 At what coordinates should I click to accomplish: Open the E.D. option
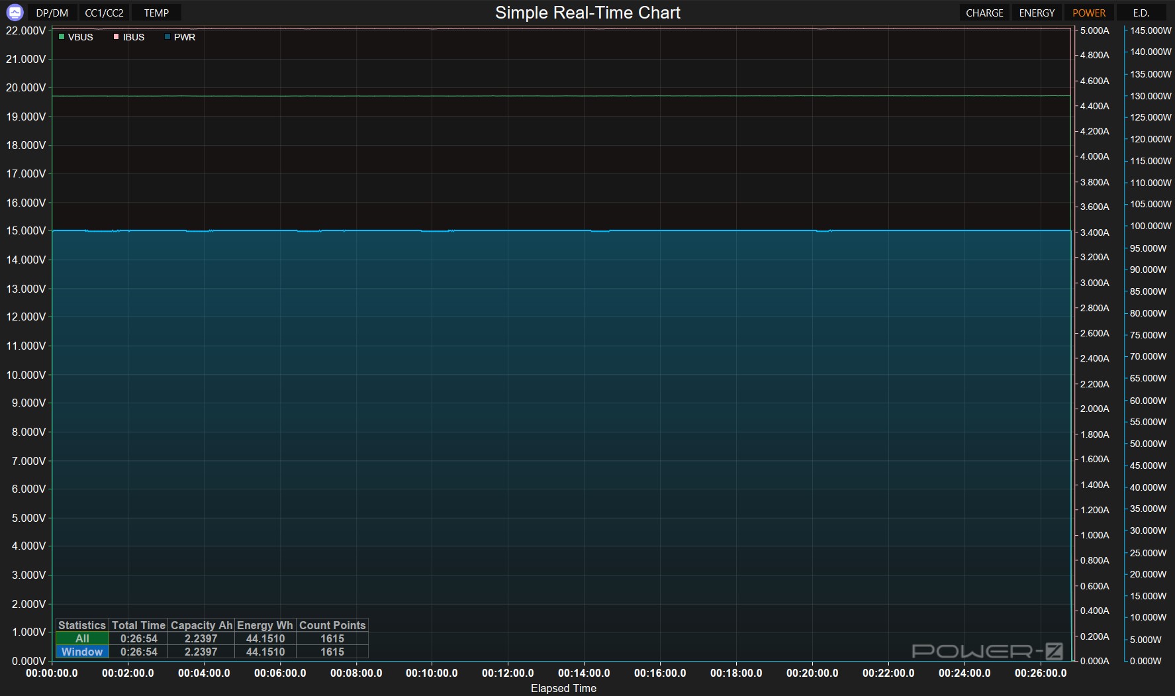[1141, 13]
